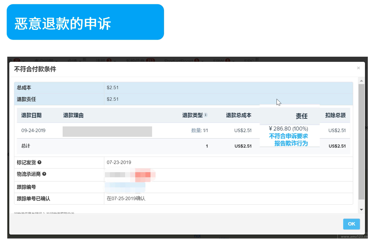Click the help icon next to 标记发货
This screenshot has width=379, height=245.
40,162
